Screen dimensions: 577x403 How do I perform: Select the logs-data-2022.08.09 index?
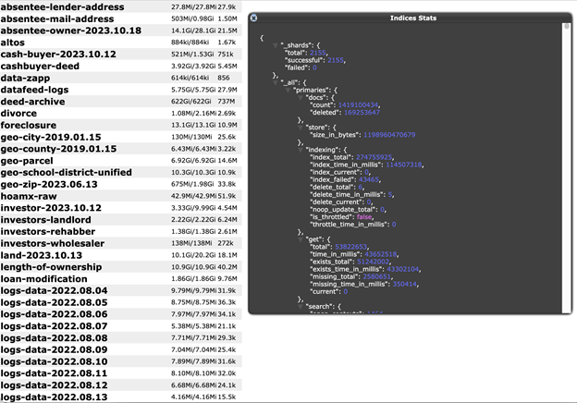pos(121,349)
